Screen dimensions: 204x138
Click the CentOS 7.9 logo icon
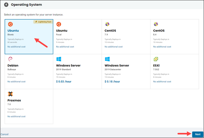click(107, 24)
